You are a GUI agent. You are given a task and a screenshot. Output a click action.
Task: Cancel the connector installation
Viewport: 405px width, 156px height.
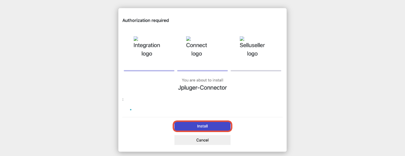click(x=202, y=140)
